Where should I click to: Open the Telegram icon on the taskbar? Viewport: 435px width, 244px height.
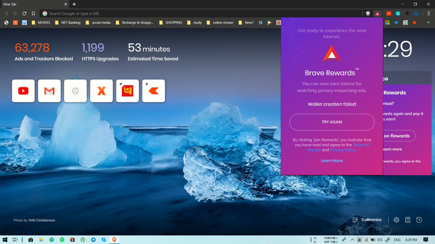(x=94, y=239)
